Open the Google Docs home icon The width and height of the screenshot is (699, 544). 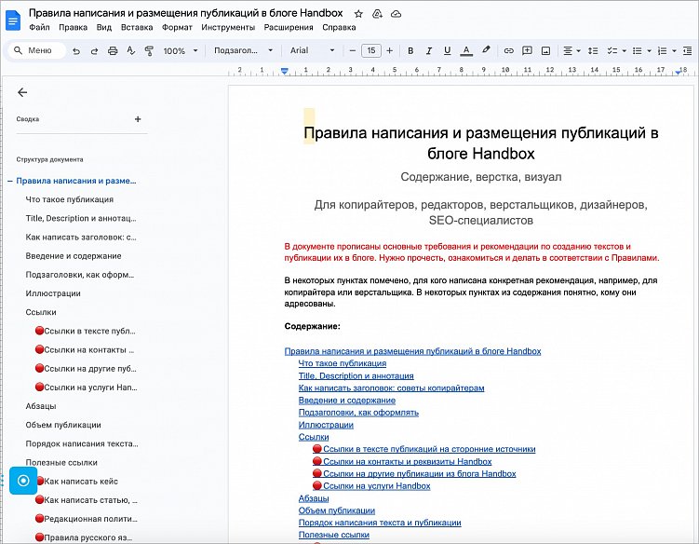13,20
